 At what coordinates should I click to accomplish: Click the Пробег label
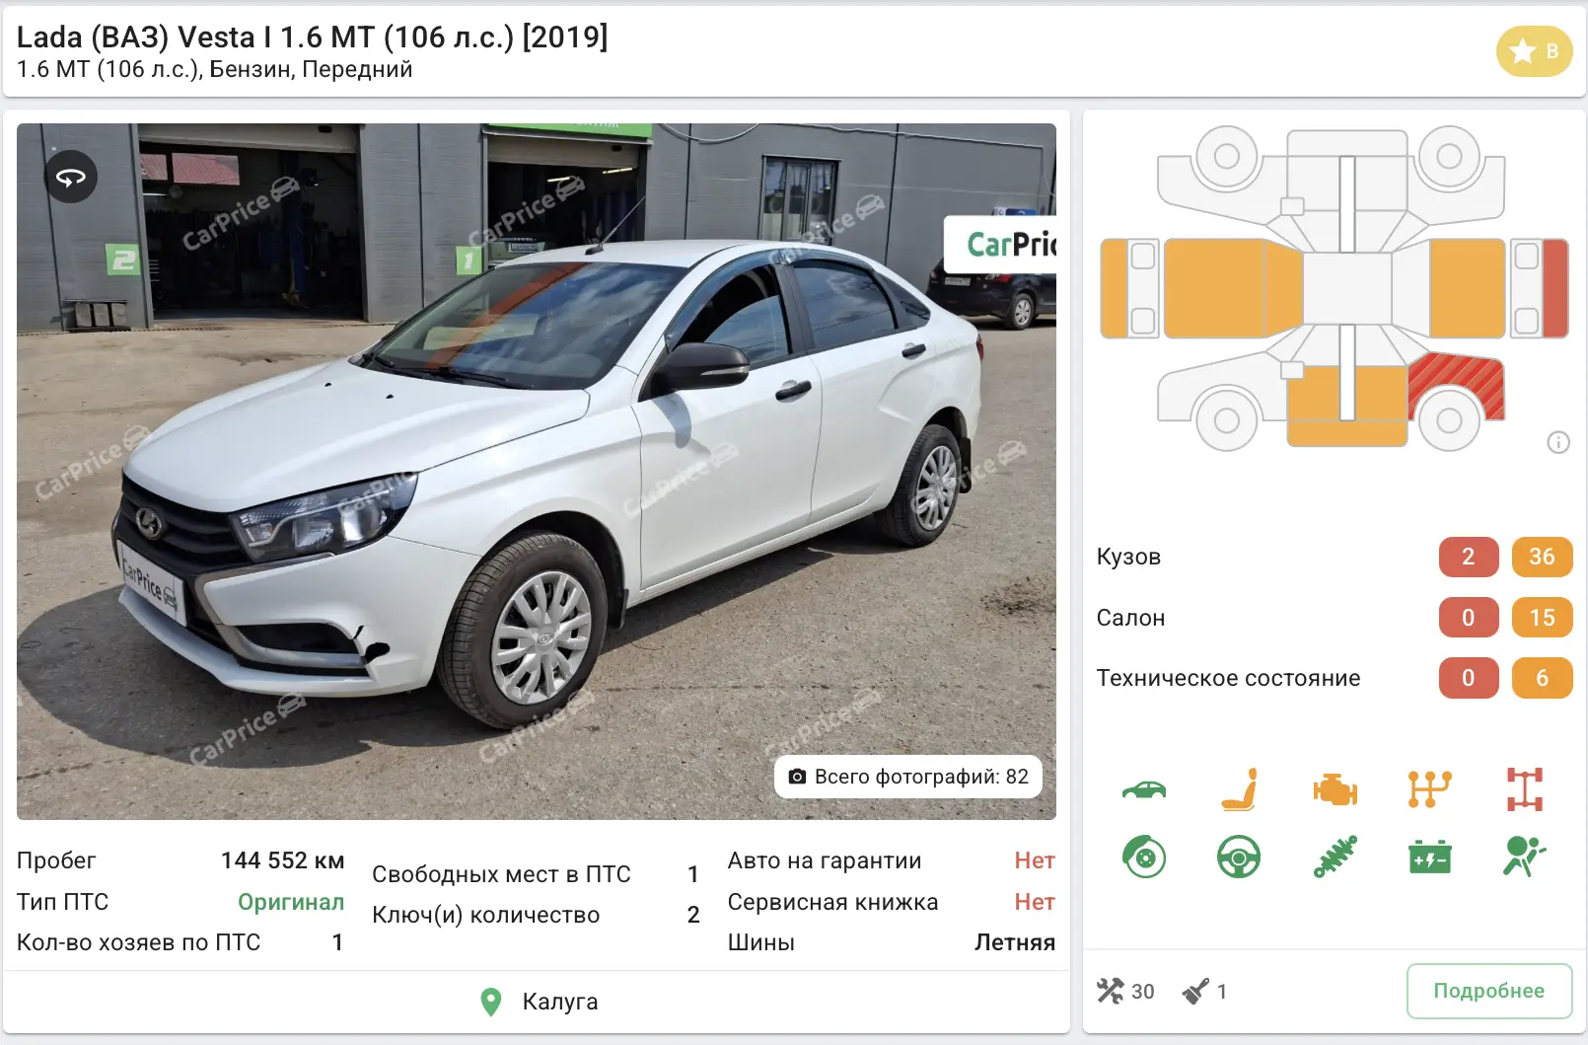(x=56, y=860)
